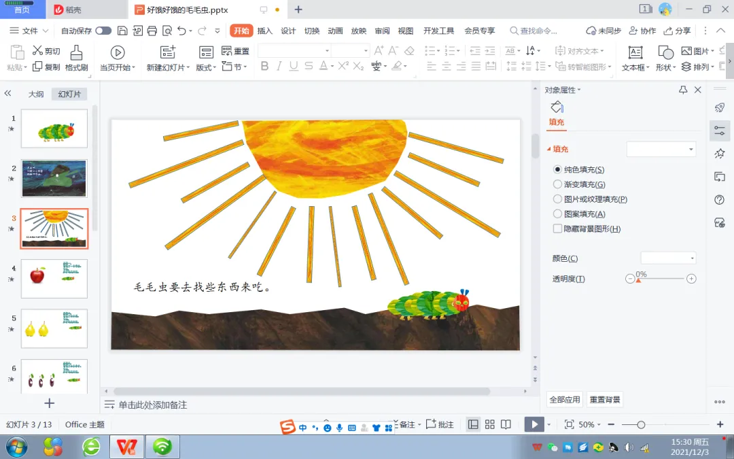
Task: Open the File (文件) menu dropdown
Action: 29,31
